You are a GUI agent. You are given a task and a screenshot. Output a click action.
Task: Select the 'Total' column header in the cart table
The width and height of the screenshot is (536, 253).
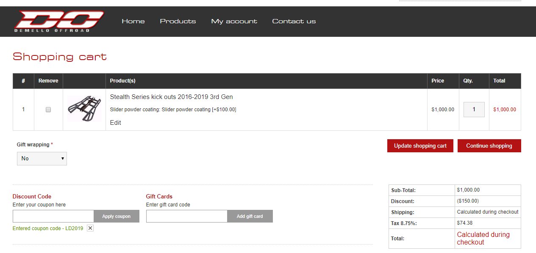499,81
